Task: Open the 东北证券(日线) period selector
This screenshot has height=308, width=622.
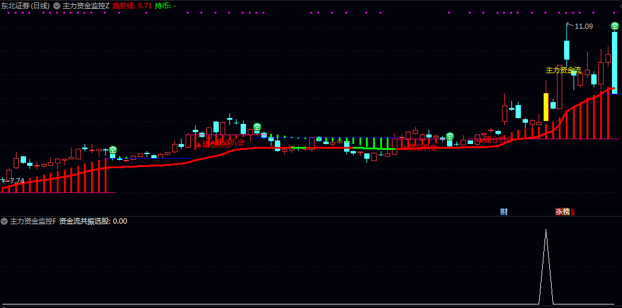Action: [x=26, y=6]
